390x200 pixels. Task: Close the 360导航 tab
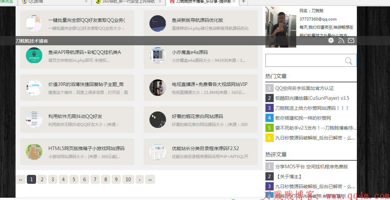pyautogui.click(x=160, y=2)
